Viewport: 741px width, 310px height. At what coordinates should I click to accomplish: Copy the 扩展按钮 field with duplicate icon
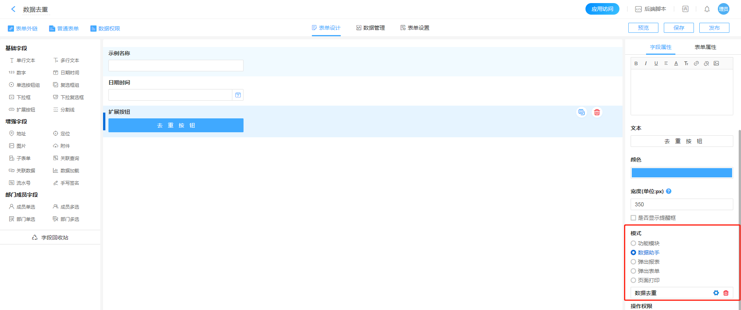click(x=581, y=112)
